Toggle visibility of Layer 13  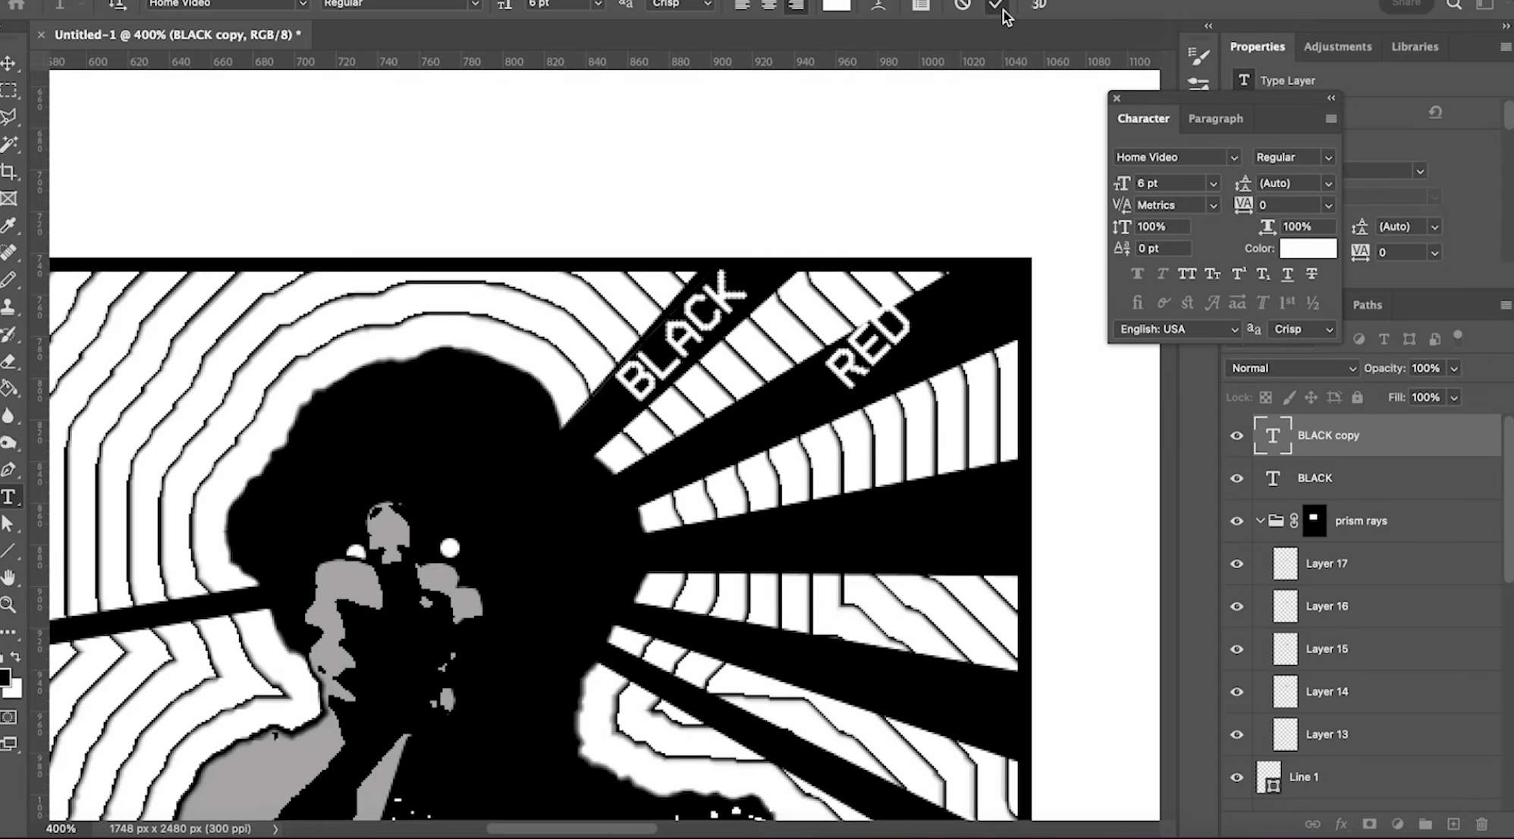[1236, 734]
